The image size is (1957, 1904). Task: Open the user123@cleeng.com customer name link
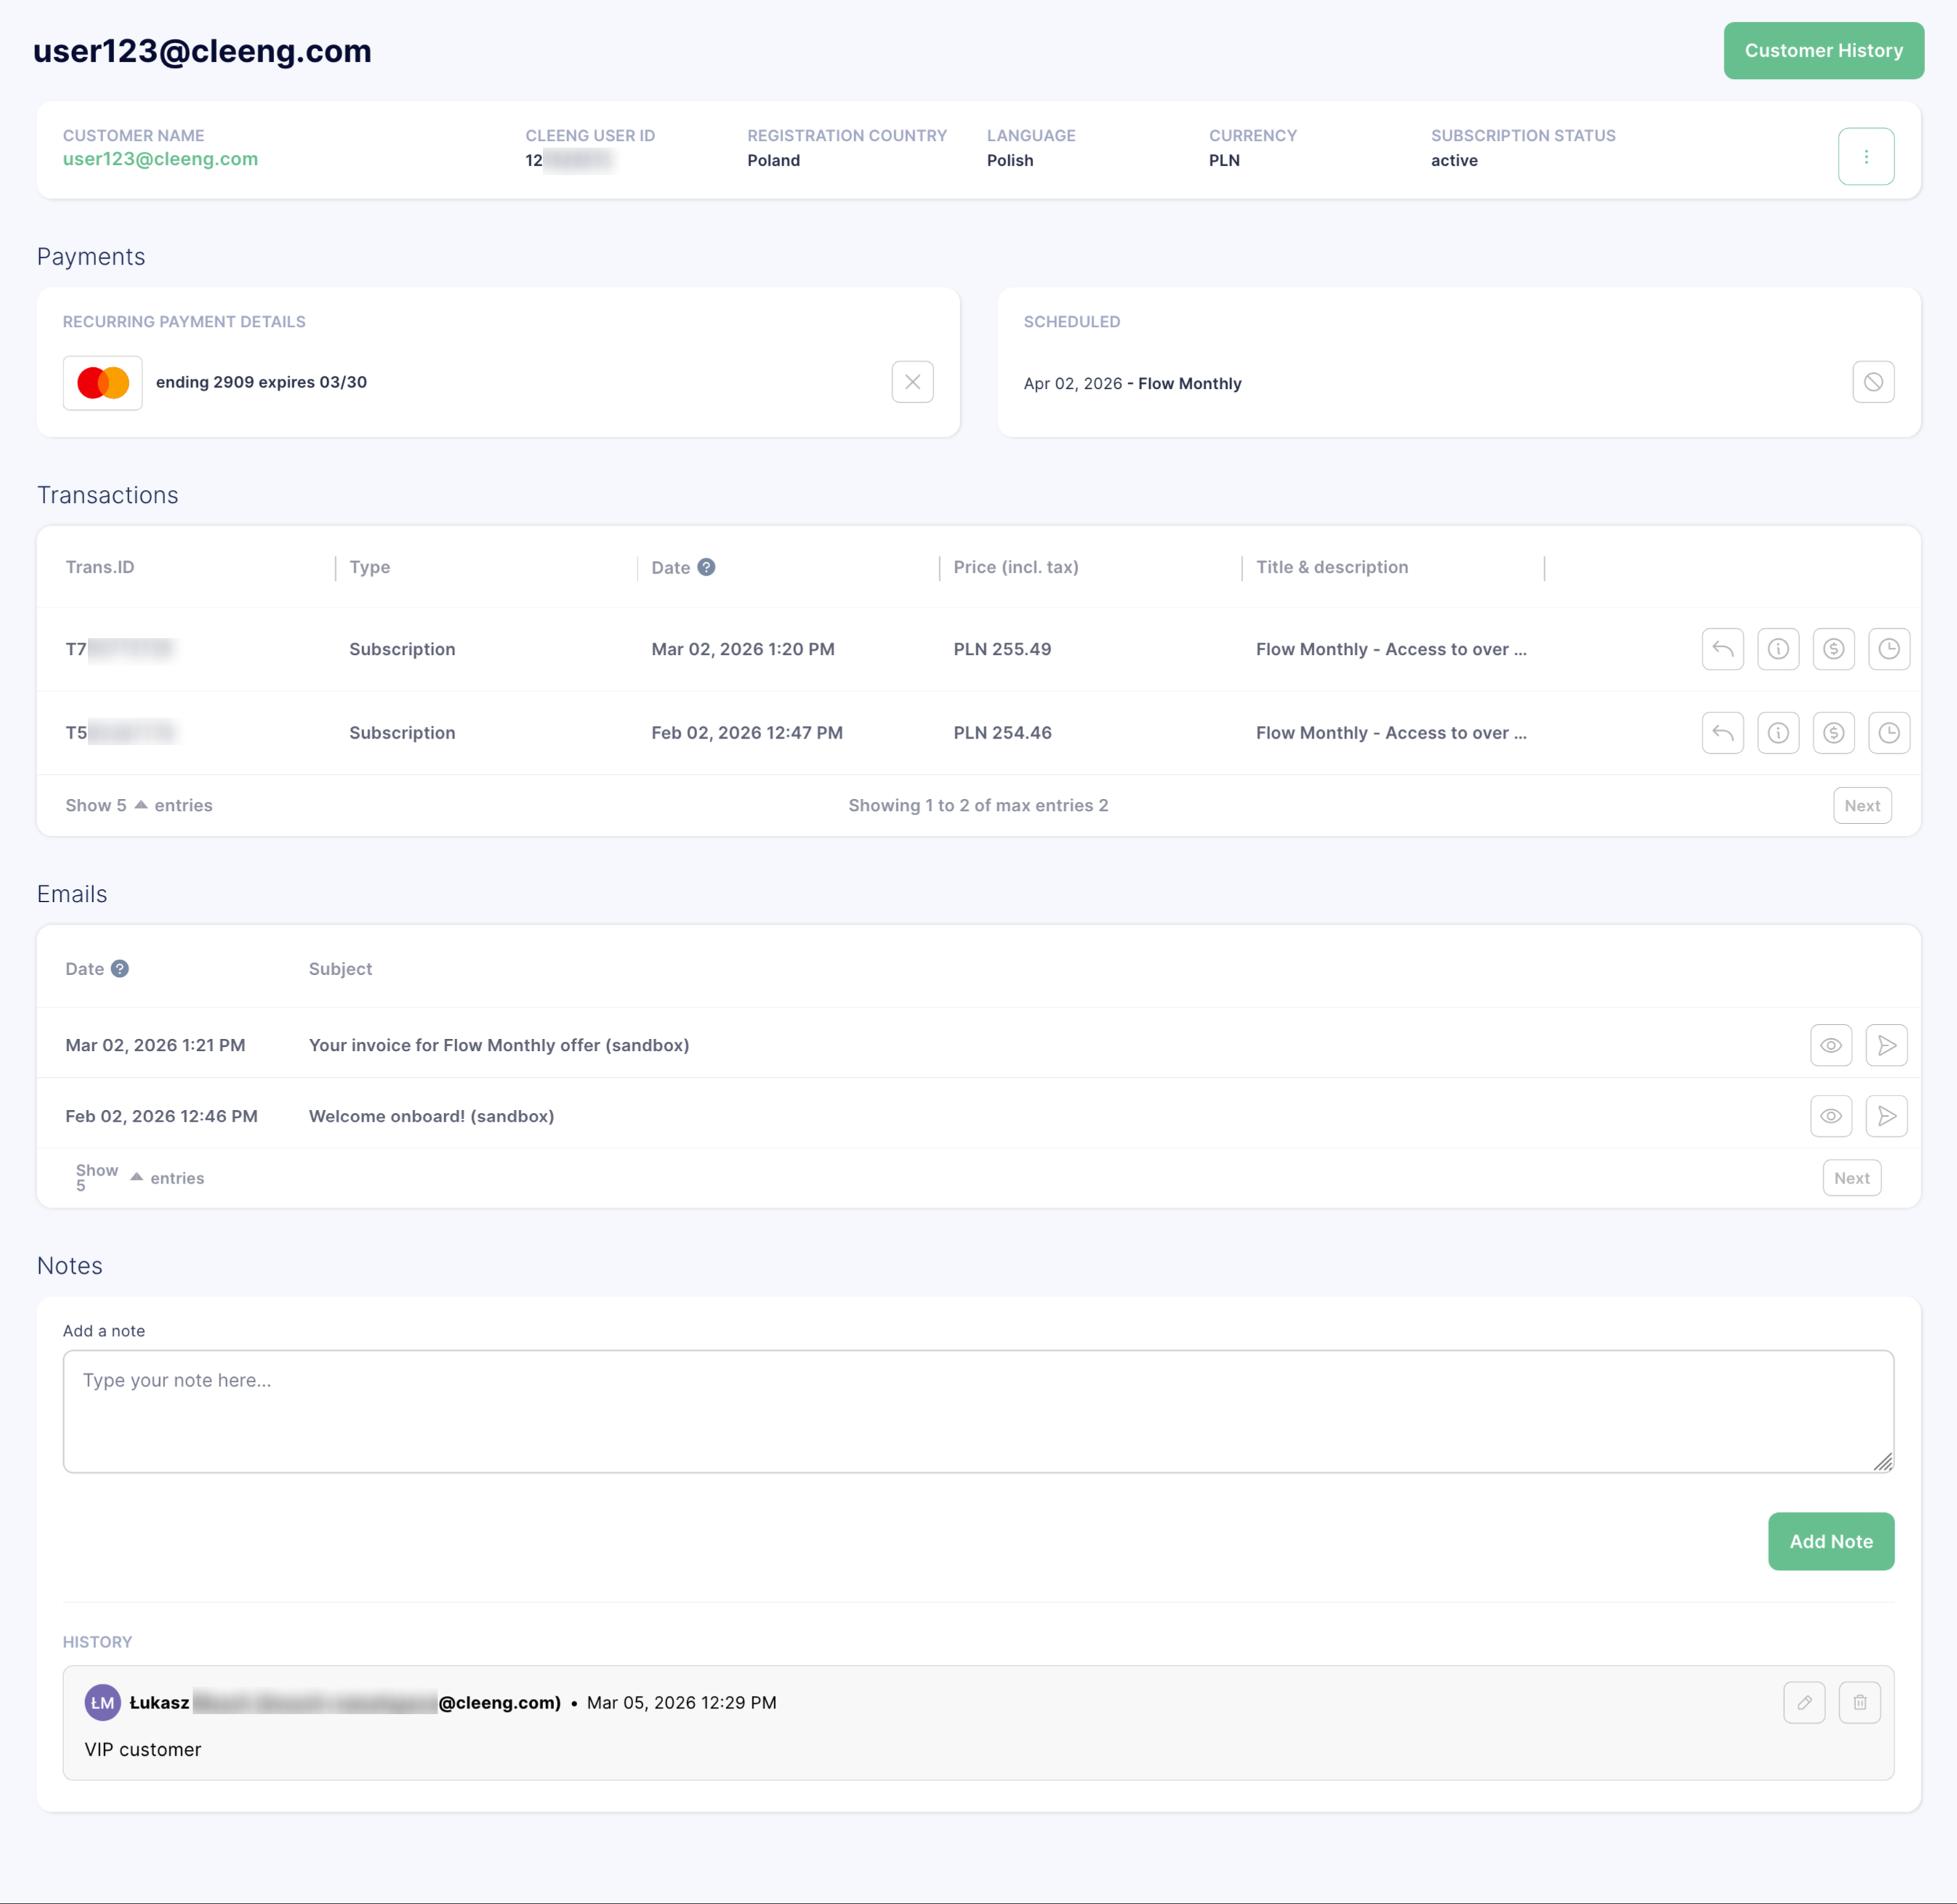160,159
